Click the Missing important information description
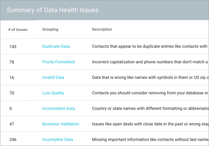The height and width of the screenshot is (146, 209). (149, 140)
